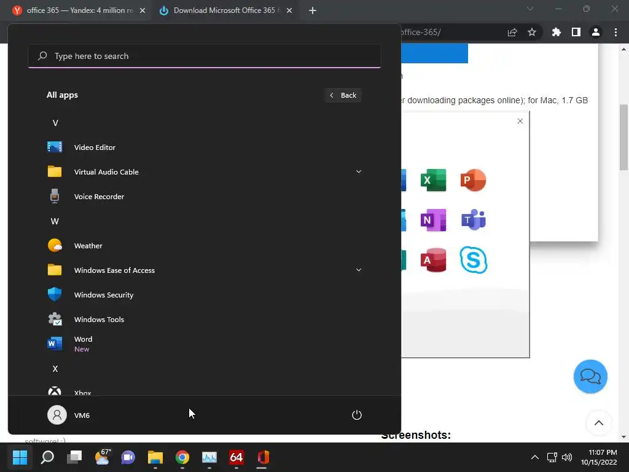Jump to apps by letter W header
Viewport: 629px width, 472px height.
(x=55, y=221)
